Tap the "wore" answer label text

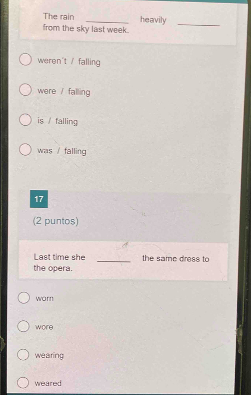pos(44,327)
